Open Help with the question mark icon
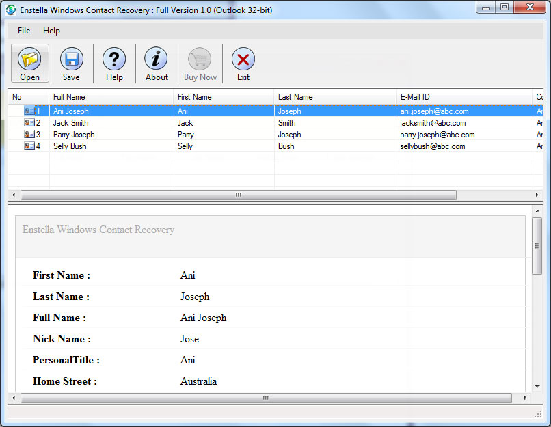 click(x=114, y=59)
